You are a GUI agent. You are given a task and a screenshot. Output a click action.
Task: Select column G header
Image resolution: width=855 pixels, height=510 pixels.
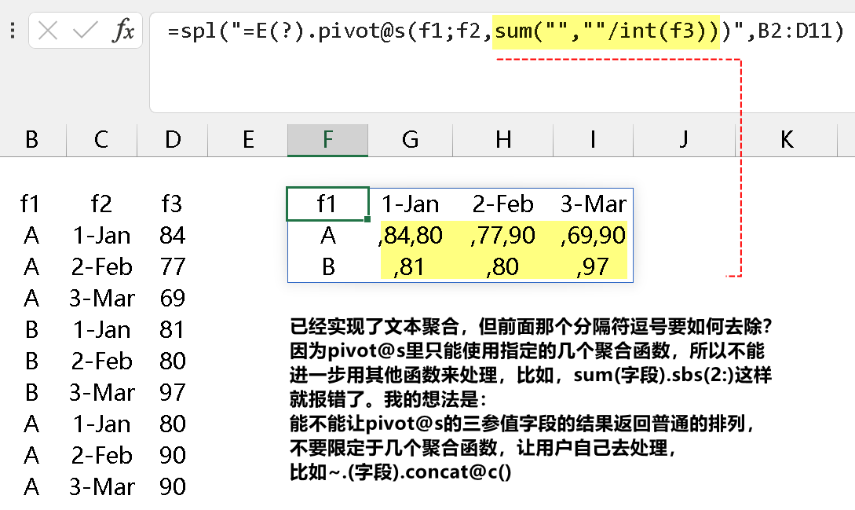(410, 140)
